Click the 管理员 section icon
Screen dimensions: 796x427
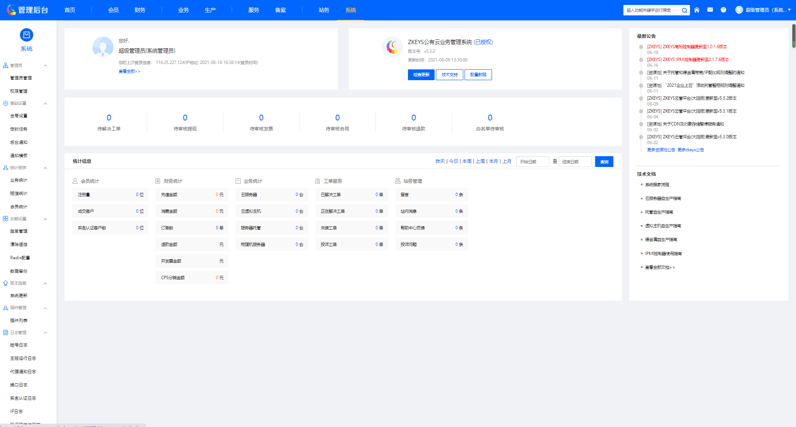coord(5,66)
